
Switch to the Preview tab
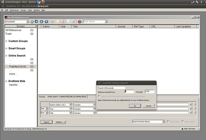click(x=42, y=97)
